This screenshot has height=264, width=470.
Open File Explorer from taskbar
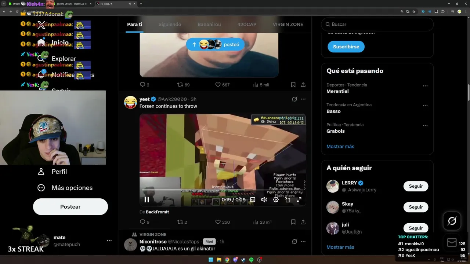pyautogui.click(x=219, y=260)
